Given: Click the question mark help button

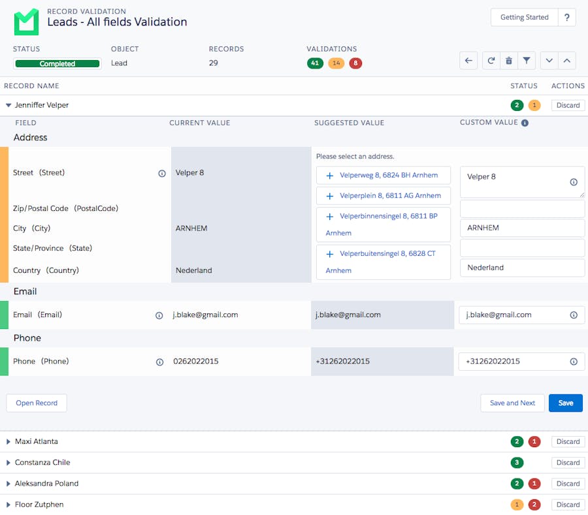Looking at the screenshot, I should 566,18.
